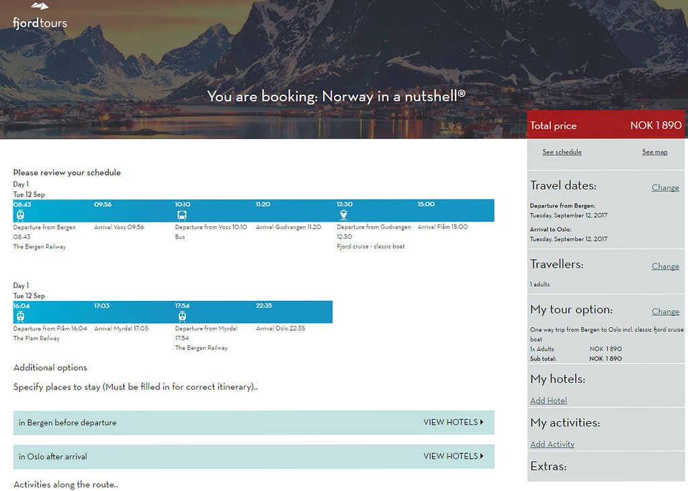This screenshot has height=491, width=688.
Task: Click You are booking: Norway in a nutshell title
Action: click(x=336, y=96)
